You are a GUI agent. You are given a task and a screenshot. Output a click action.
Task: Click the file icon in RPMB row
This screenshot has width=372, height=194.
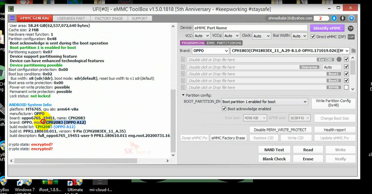(x=183, y=88)
